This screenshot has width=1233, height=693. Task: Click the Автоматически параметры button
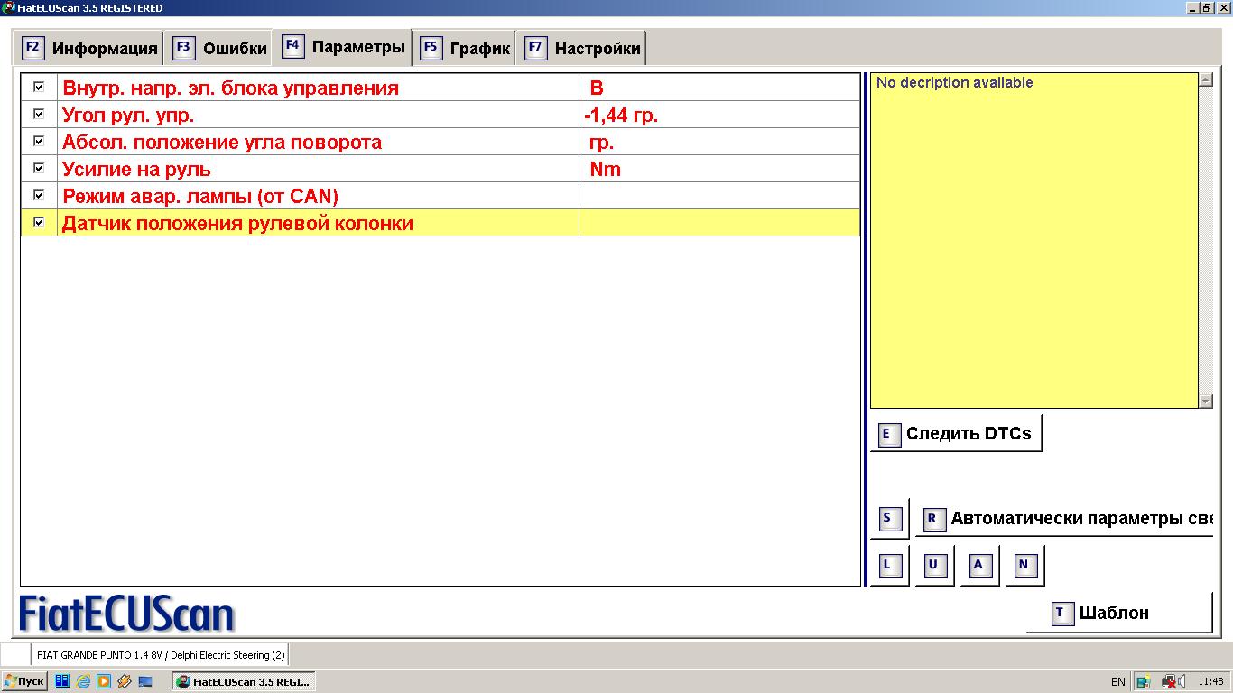click(1065, 520)
